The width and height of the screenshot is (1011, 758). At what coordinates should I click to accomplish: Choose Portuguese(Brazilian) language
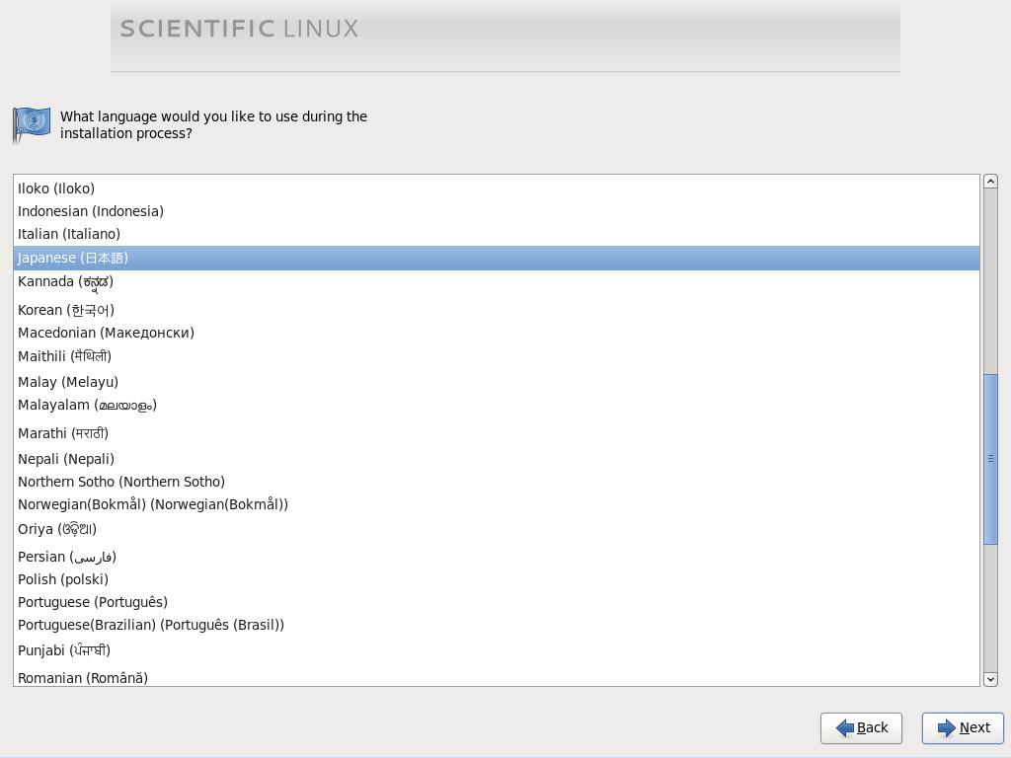click(497, 625)
